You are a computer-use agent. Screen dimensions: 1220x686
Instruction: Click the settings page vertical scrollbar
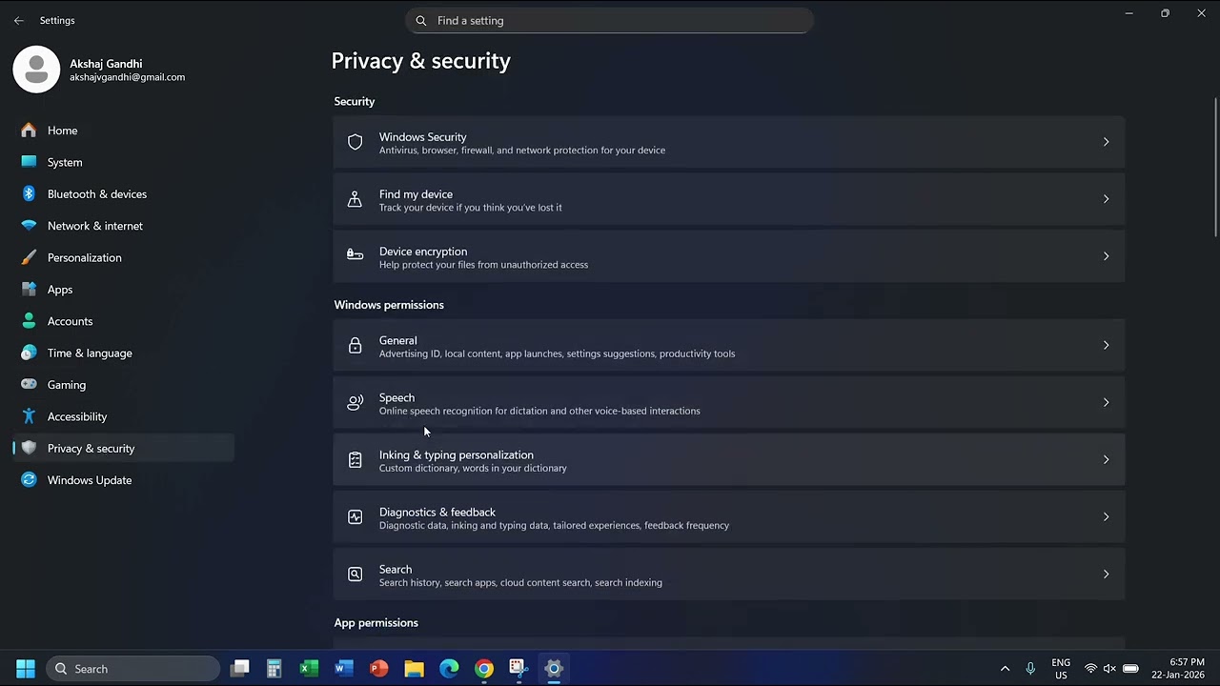click(x=1215, y=167)
